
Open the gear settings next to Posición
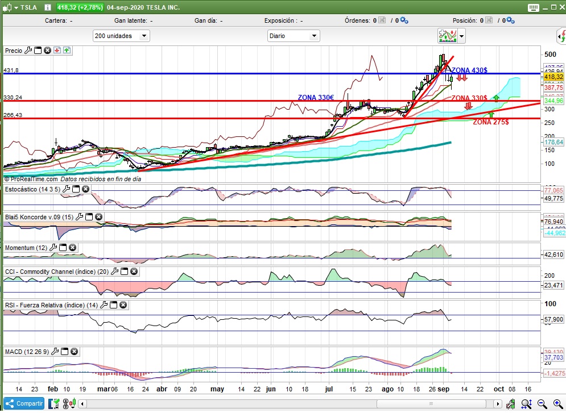pyautogui.click(x=510, y=20)
